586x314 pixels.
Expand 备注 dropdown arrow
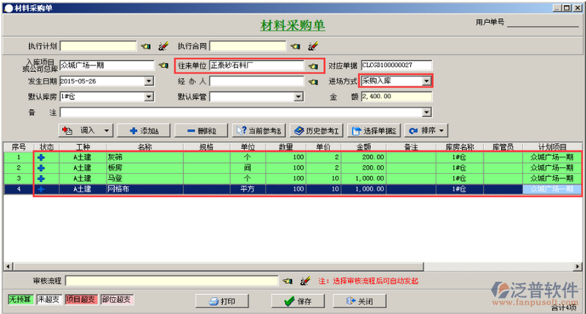tap(426, 112)
